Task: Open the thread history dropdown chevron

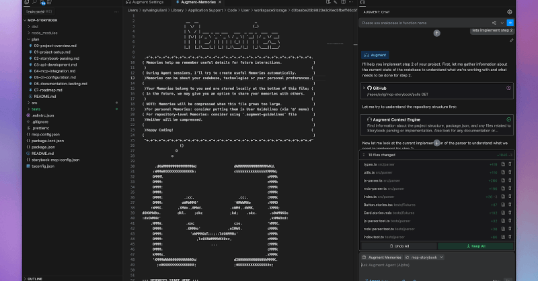Action: pyautogui.click(x=502, y=23)
